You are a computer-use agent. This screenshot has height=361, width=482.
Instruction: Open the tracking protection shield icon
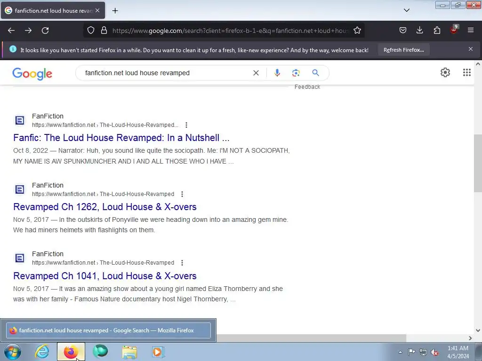click(x=91, y=31)
